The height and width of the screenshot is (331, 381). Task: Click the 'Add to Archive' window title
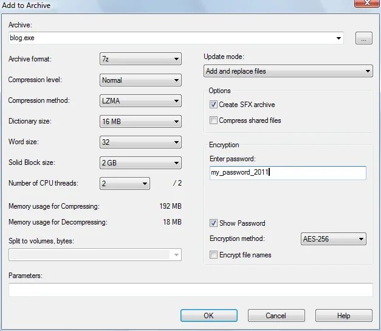tap(26, 5)
